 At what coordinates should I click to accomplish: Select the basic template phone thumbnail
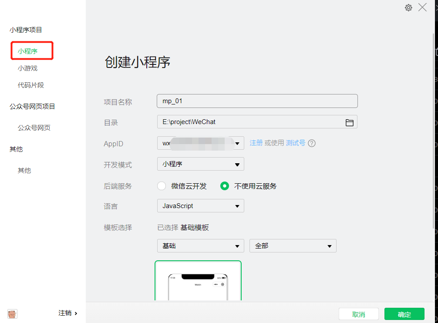(x=198, y=281)
